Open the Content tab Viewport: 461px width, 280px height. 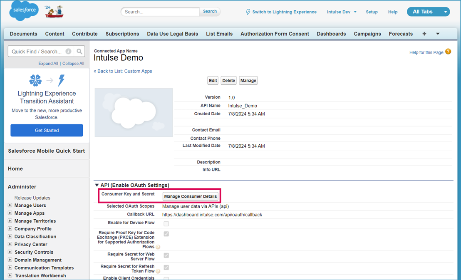[55, 34]
